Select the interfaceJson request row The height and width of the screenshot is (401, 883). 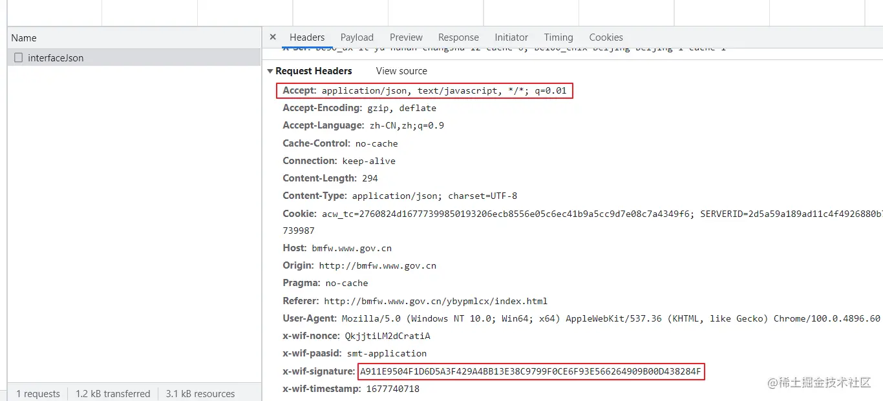click(x=134, y=57)
